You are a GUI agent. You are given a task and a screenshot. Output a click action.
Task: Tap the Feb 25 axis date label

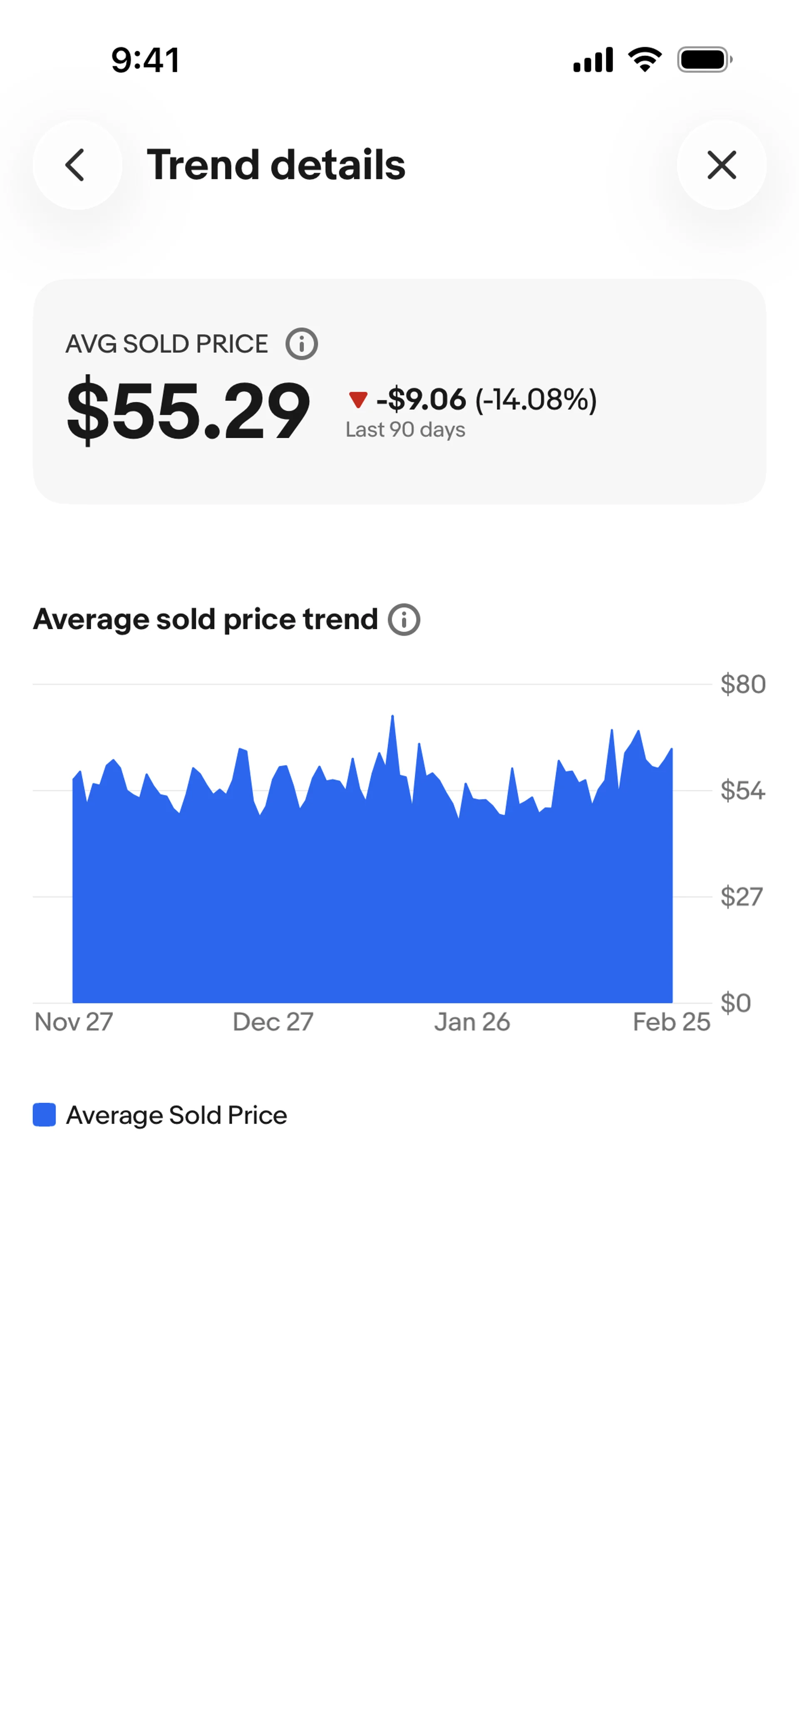[671, 1021]
